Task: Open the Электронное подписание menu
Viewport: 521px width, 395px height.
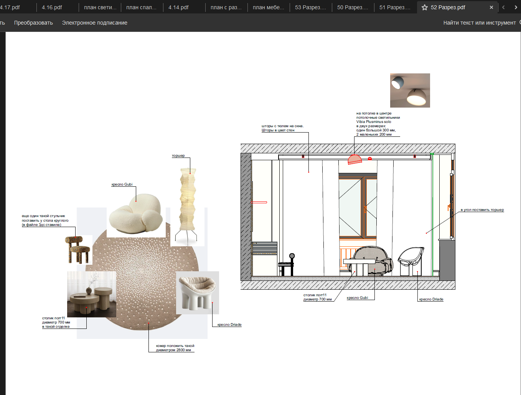Action: [94, 23]
